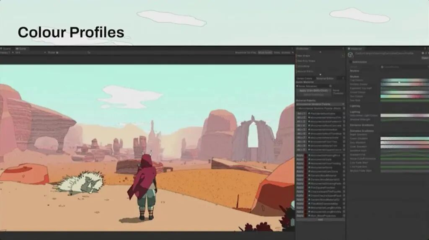Open object picker on the Alt + 7 row

[x=344, y=138]
